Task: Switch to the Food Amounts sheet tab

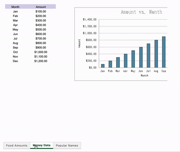Action: tap(17, 145)
